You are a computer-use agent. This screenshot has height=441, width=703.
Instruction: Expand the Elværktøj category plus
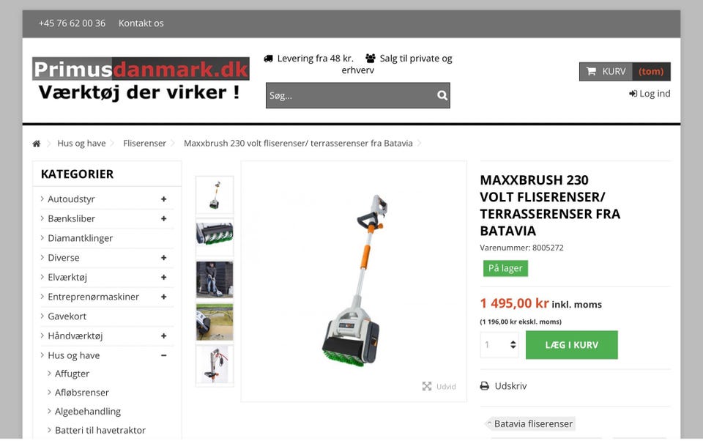pos(163,277)
